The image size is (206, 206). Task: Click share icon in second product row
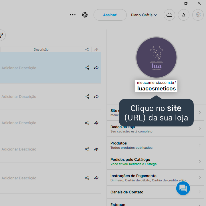(x=87, y=97)
